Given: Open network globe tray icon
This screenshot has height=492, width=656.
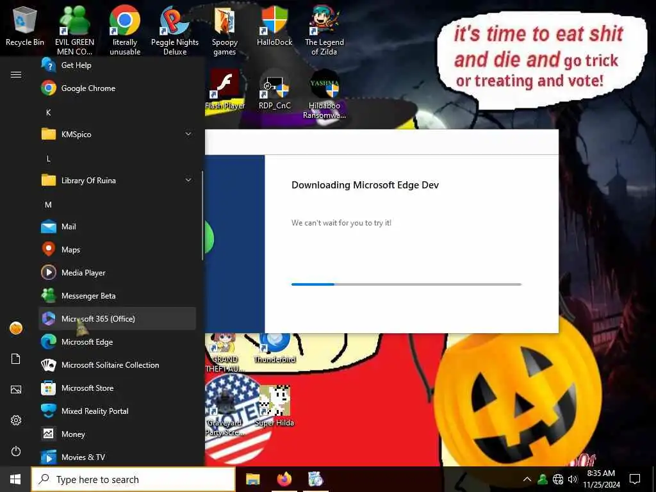Looking at the screenshot, I should pyautogui.click(x=558, y=479).
